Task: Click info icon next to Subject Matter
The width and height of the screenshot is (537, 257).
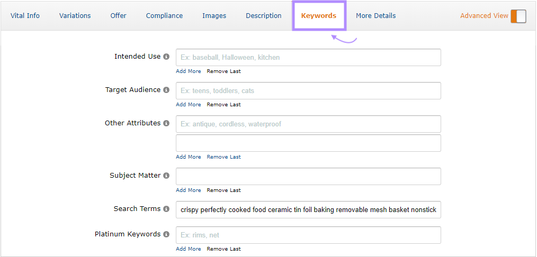Action: [x=166, y=176]
